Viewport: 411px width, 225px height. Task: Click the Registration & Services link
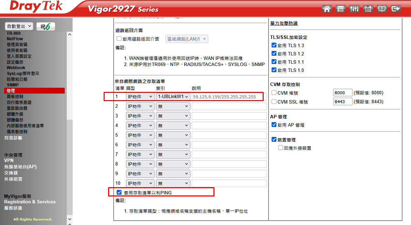coord(30,202)
